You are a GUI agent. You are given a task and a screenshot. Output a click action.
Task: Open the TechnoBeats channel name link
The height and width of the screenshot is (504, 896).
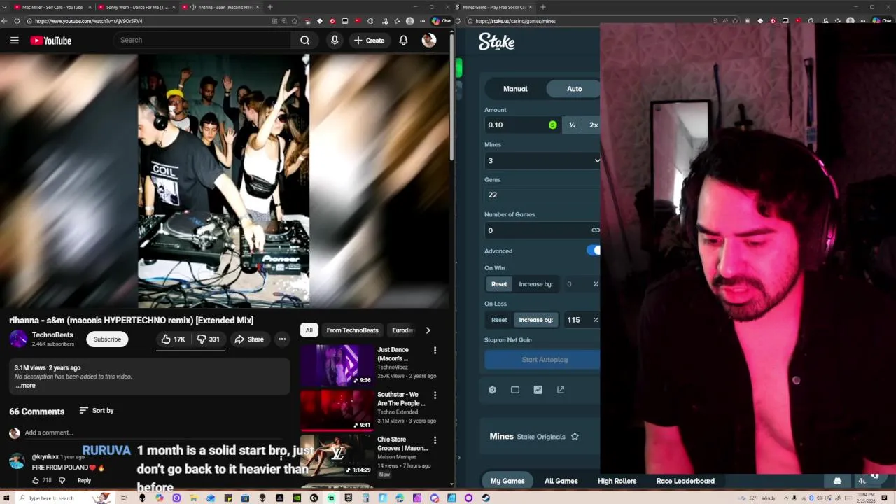(52, 335)
